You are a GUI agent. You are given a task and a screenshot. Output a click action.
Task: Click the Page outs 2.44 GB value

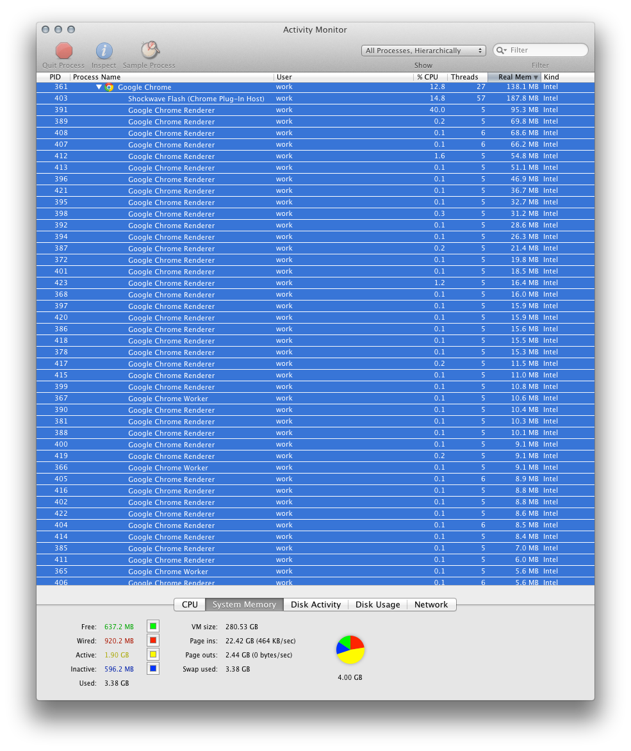(259, 655)
